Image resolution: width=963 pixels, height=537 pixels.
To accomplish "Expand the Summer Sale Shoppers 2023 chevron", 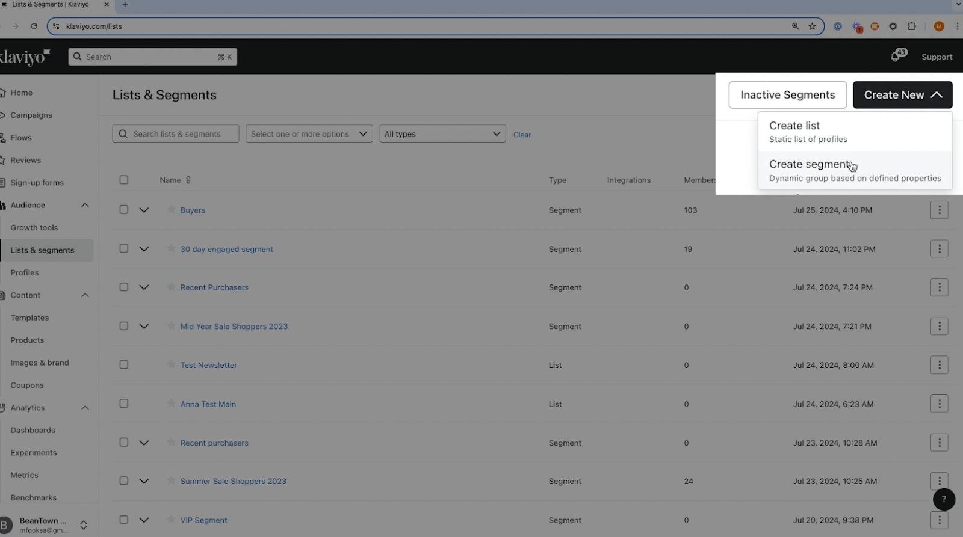I will 144,481.
